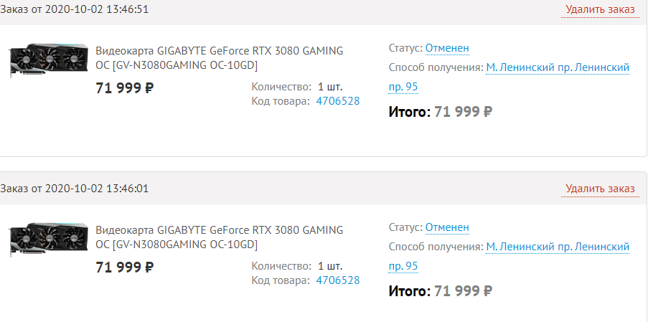Viewport: 648px width, 322px height.
Task: Open Ленинский пр. 95 pickup link, 13:46:51 order
Action: (557, 67)
